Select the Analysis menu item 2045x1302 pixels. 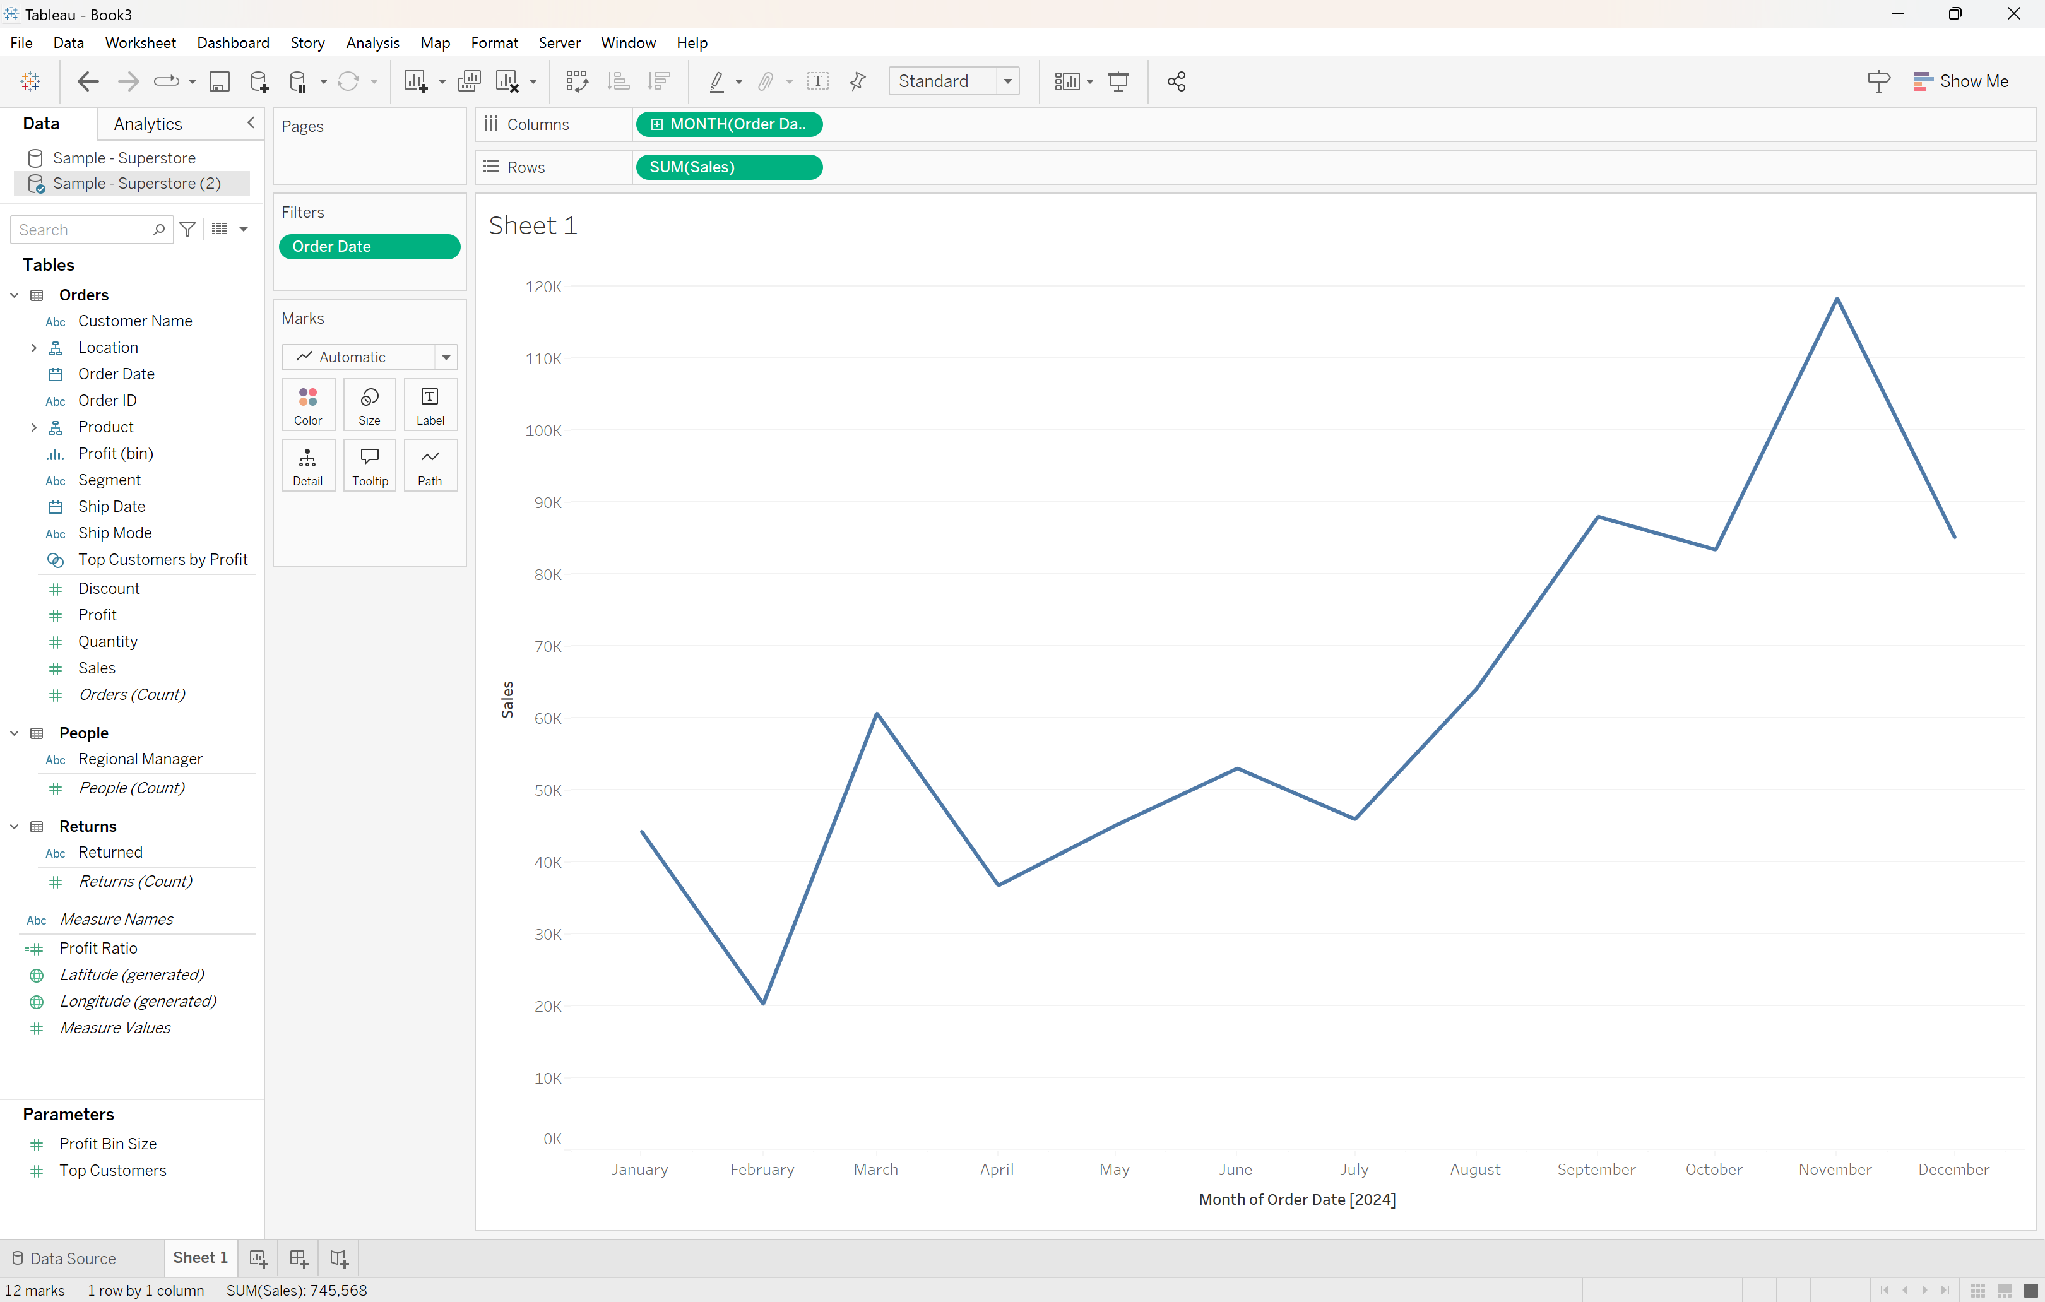372,42
